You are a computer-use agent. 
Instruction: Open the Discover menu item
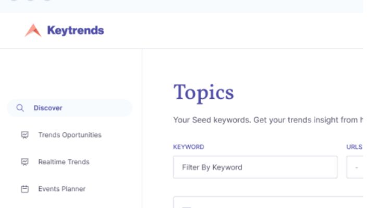tap(48, 108)
